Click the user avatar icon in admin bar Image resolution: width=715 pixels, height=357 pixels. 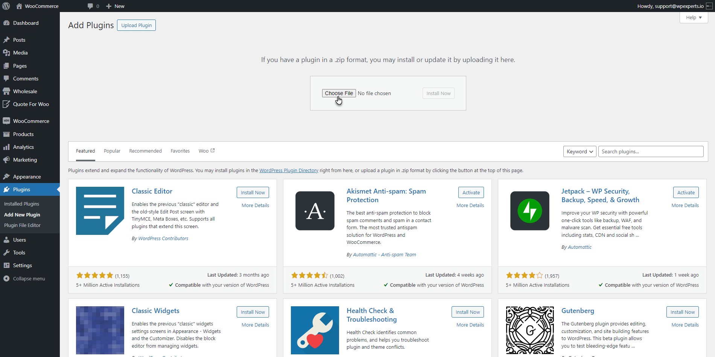pyautogui.click(x=709, y=6)
